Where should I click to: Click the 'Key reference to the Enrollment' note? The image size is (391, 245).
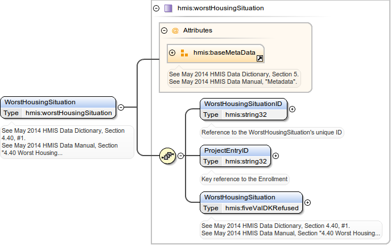245,179
